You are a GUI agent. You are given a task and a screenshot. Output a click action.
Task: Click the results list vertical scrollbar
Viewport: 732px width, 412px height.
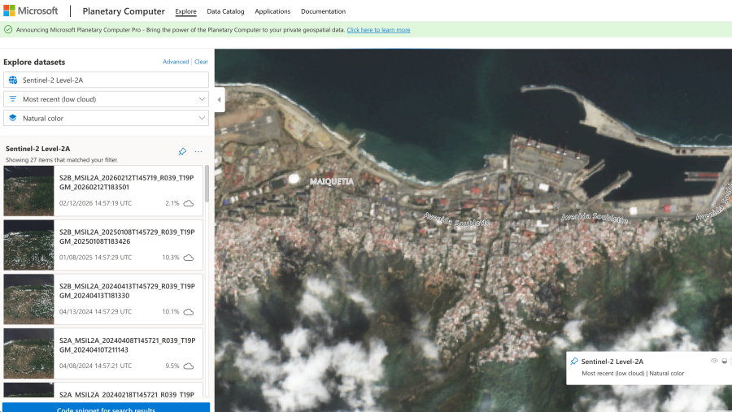coord(207,184)
